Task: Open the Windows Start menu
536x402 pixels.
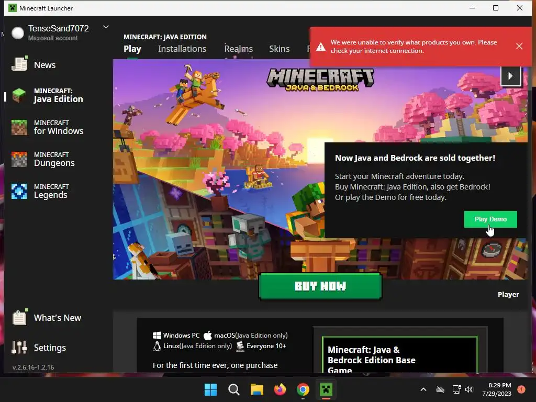Action: (x=210, y=389)
